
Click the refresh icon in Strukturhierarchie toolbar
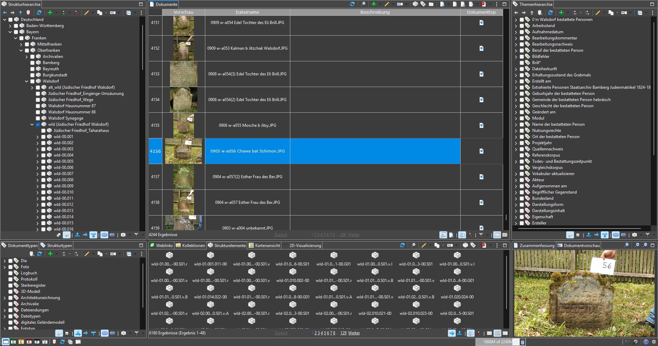click(x=39, y=13)
